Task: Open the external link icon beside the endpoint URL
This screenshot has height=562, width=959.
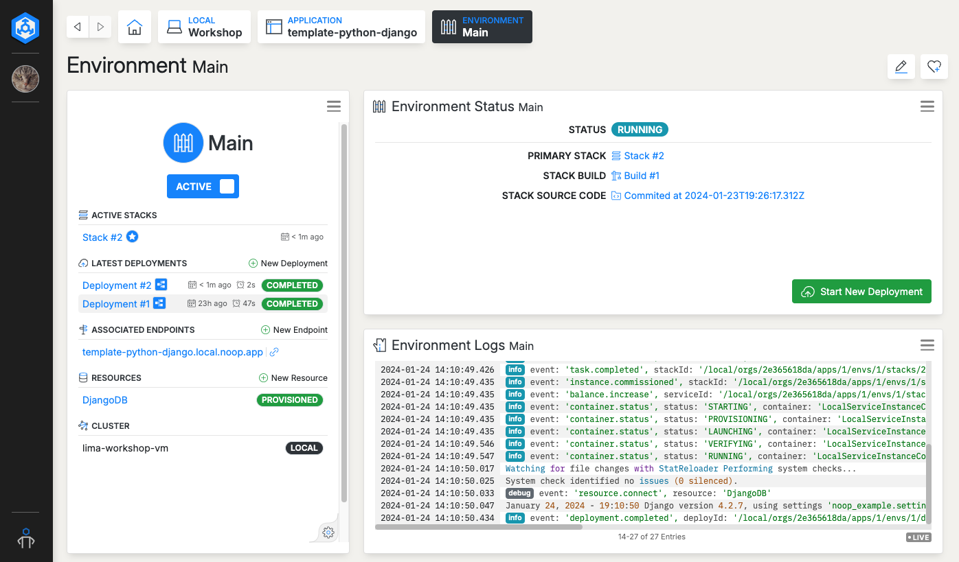Action: (274, 351)
